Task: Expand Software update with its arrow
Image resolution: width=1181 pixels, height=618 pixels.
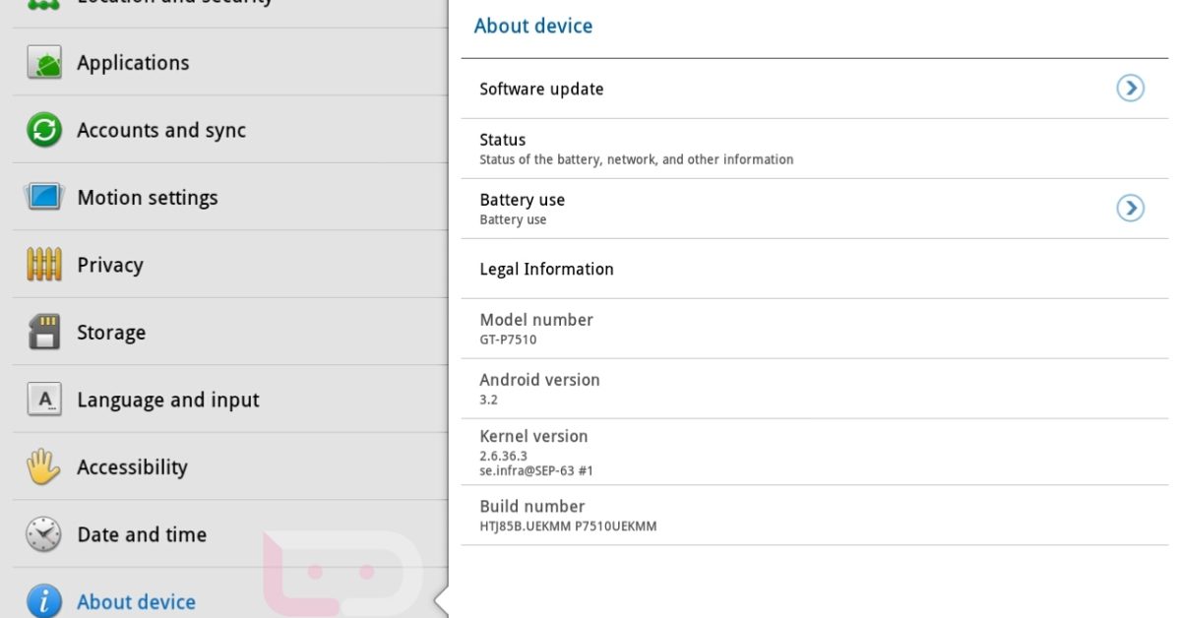Action: (1130, 89)
